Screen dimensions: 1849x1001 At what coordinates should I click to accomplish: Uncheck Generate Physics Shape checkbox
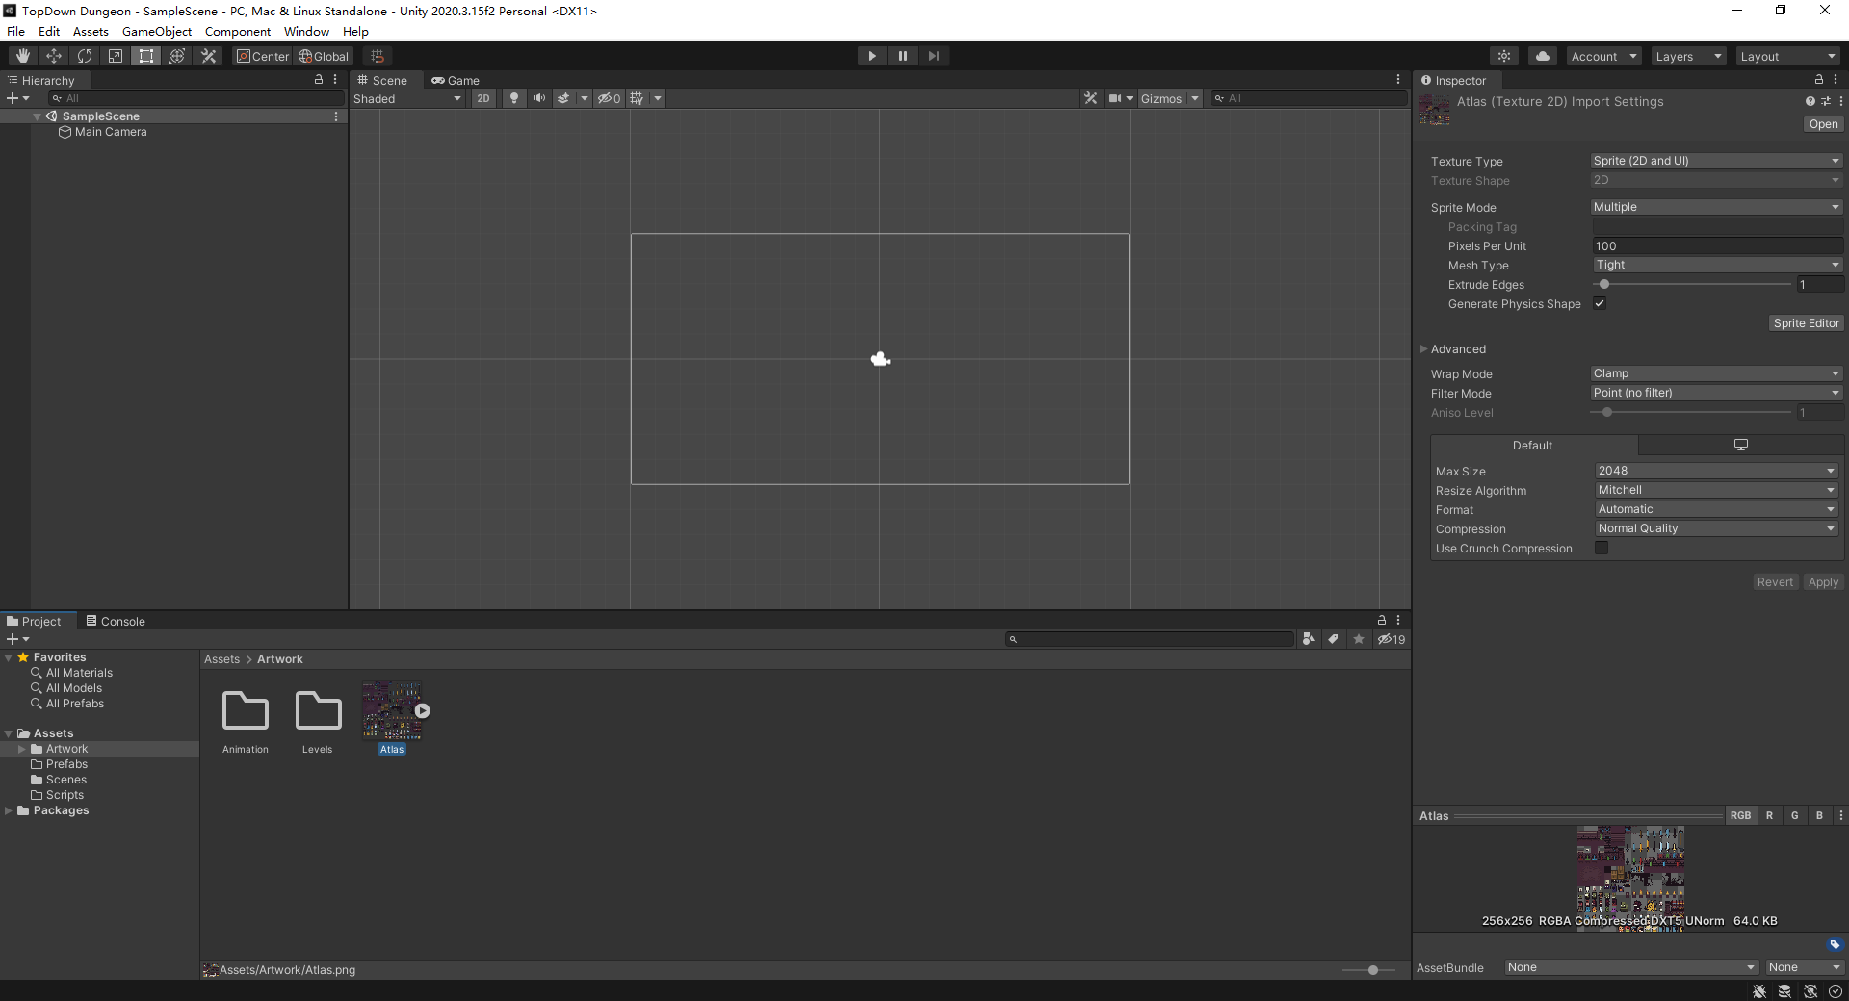click(1600, 303)
